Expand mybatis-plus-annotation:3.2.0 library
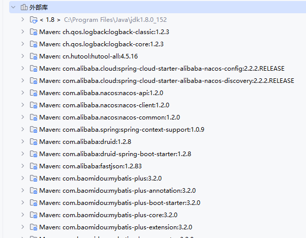This screenshot has height=238, width=306. click(23, 190)
